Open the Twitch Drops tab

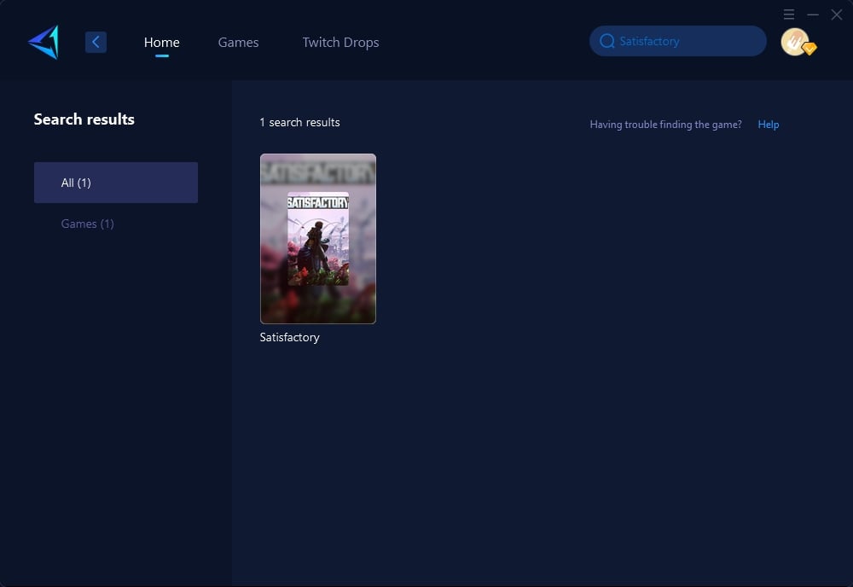tap(340, 43)
